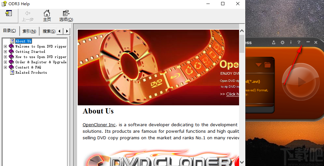Click the help '?' icon in ripper window
The image size is (324, 166).
pos(299,42)
